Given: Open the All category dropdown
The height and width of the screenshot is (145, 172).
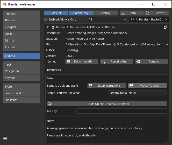Looking at the screenshot, I should [107, 19].
